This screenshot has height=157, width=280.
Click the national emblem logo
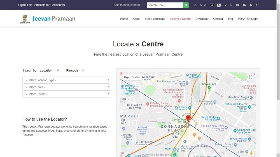[x=25, y=19]
